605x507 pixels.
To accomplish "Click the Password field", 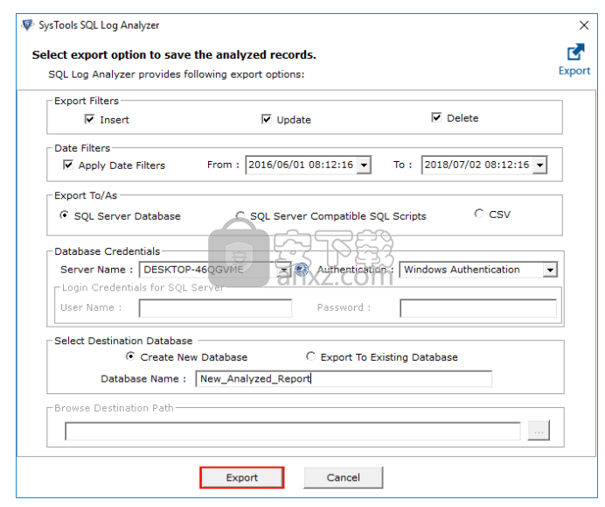I will click(478, 308).
